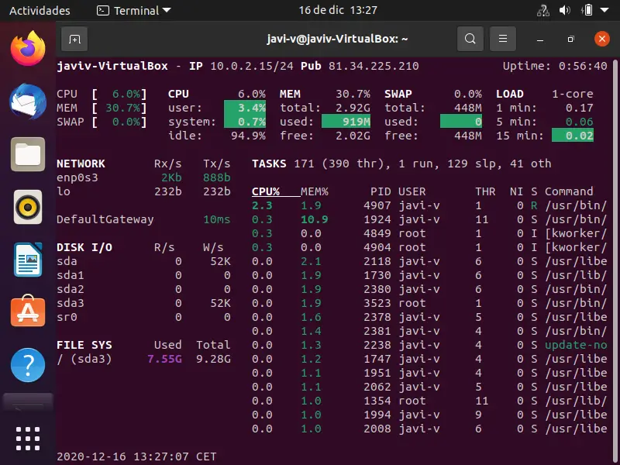Click the CPU% column header in tasks
This screenshot has height=465, width=620.
(266, 191)
